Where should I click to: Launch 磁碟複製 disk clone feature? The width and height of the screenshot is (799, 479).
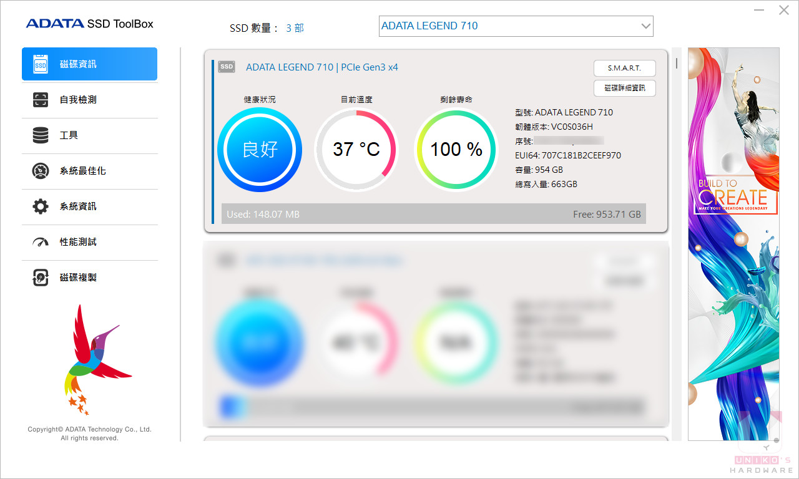tap(41, 278)
